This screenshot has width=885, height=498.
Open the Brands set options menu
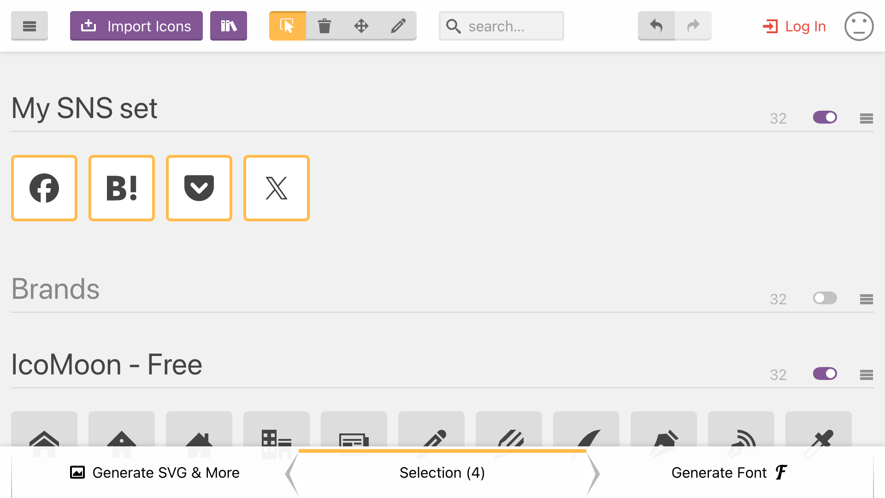tap(867, 299)
